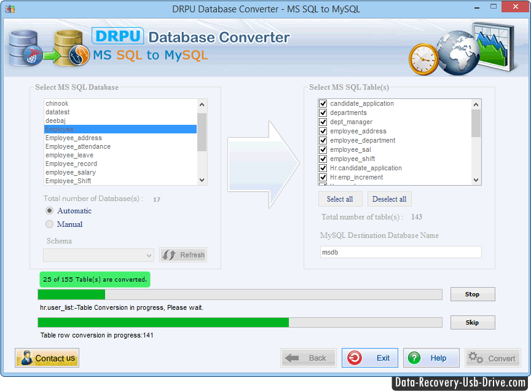Open the Schema dropdown
Image resolution: width=531 pixels, height=391 pixels.
98,255
